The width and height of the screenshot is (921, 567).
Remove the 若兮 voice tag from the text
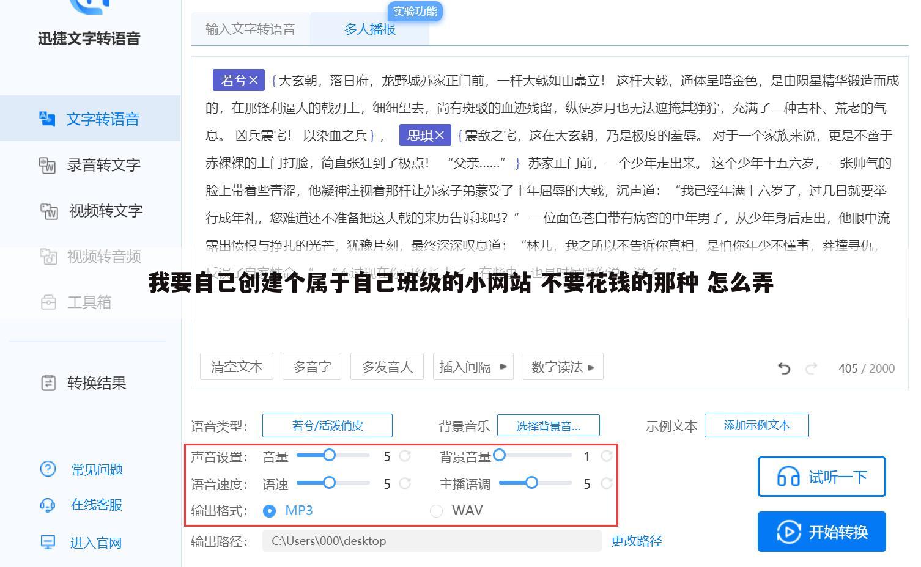[x=254, y=79]
